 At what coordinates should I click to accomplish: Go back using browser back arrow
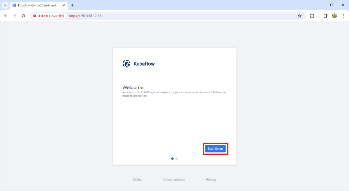[x=6, y=16]
